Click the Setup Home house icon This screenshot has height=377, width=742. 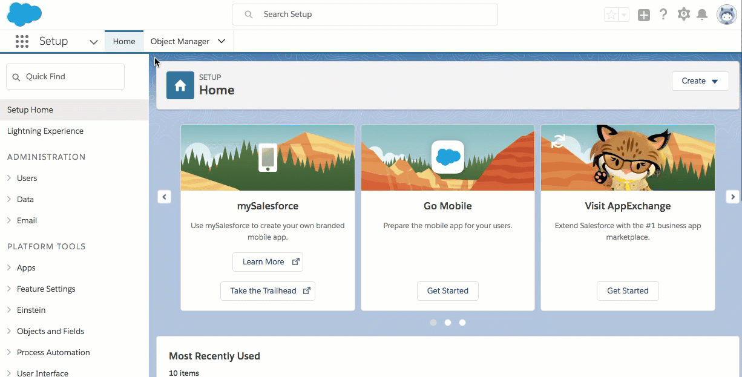coord(180,85)
